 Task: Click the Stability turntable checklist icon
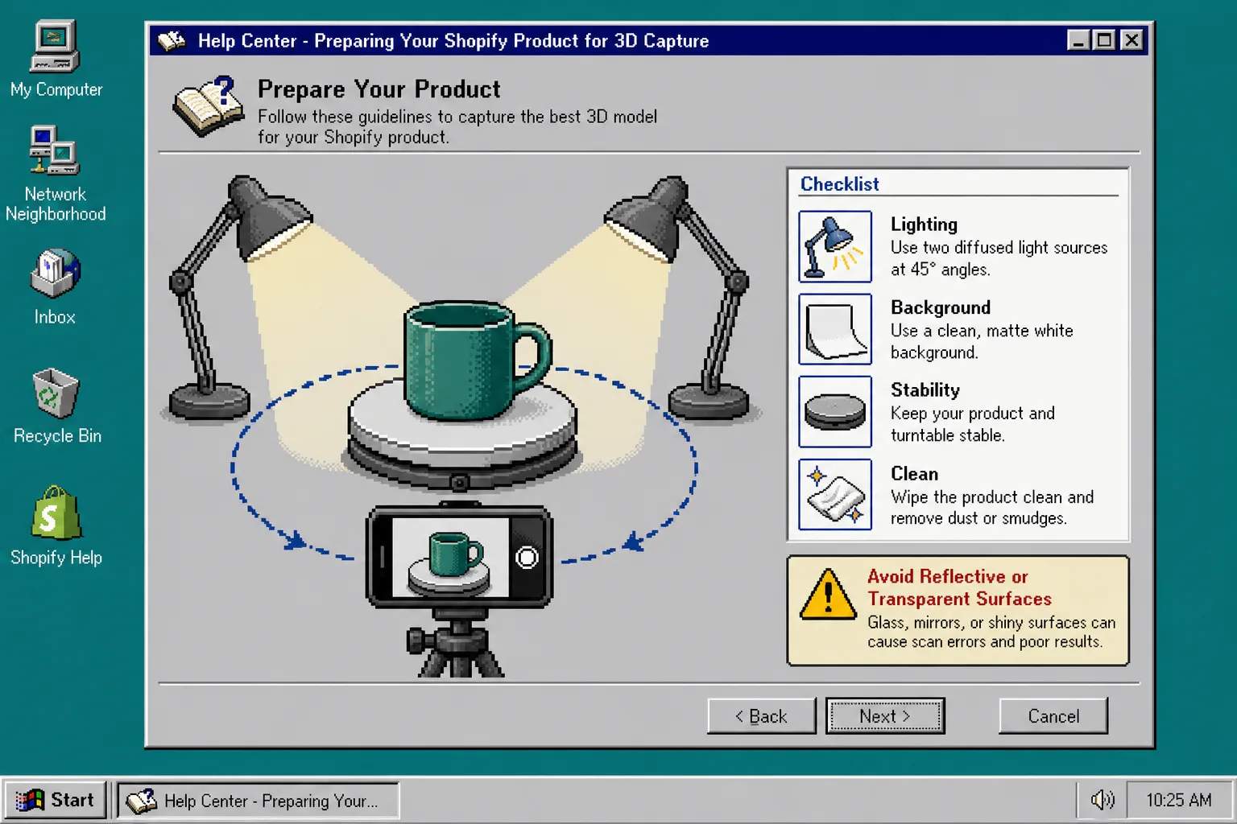[835, 412]
